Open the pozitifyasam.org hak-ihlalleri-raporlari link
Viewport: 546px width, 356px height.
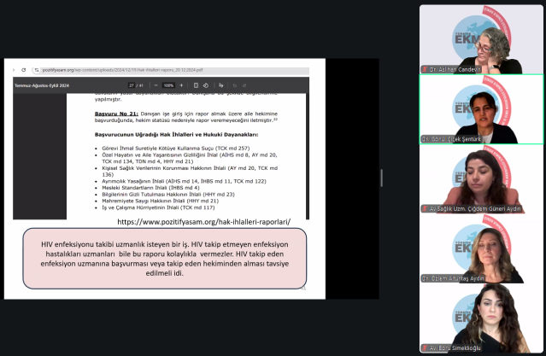point(204,222)
